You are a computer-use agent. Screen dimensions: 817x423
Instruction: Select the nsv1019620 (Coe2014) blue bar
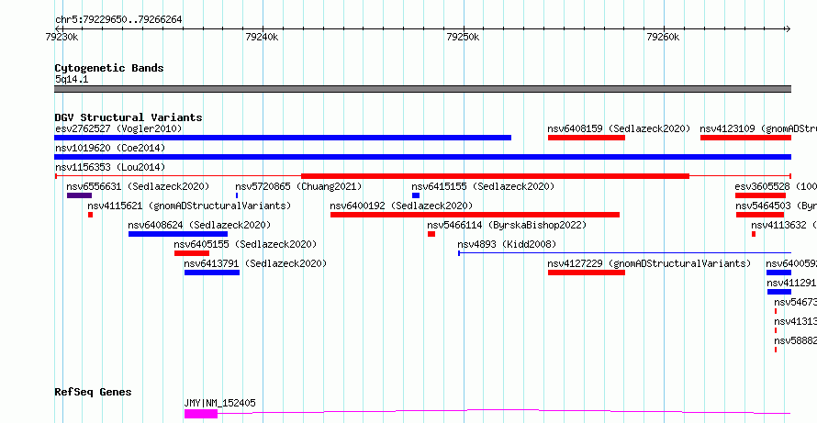click(422, 157)
